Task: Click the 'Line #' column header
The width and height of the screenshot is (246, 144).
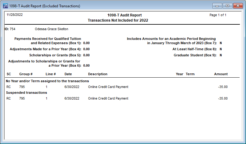Action: point(51,74)
